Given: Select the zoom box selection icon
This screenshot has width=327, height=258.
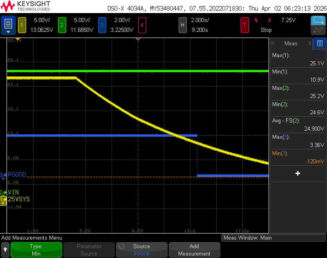Looking at the screenshot, I should (x=318, y=20).
